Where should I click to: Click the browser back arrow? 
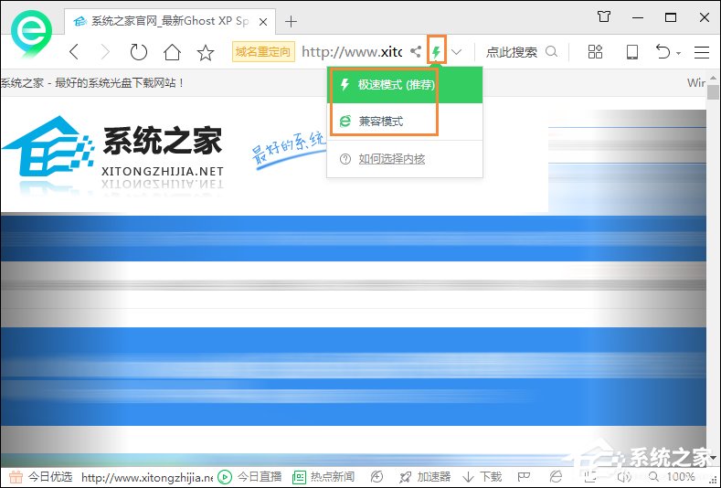pyautogui.click(x=74, y=53)
